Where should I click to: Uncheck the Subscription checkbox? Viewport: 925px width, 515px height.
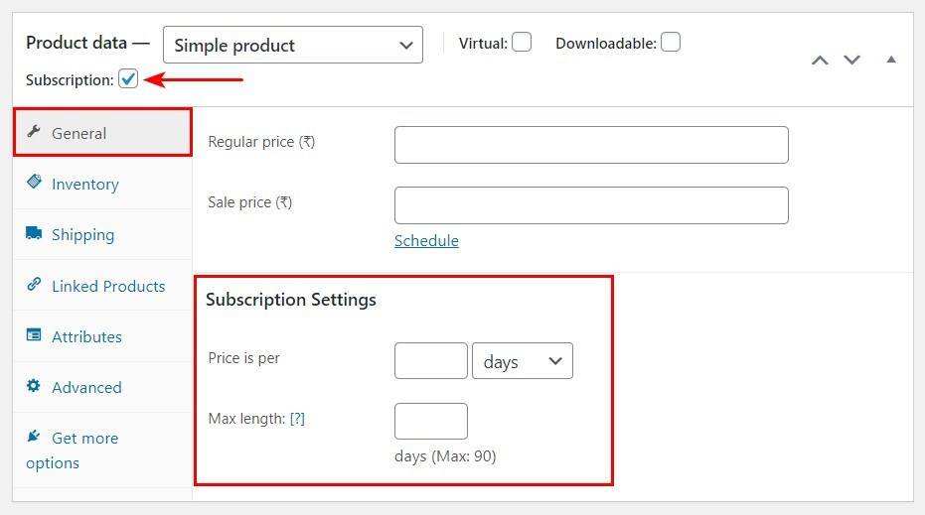128,79
